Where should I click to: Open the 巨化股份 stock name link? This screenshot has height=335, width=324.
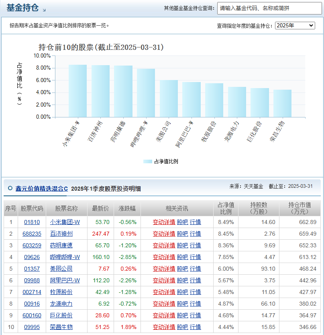coord(61,315)
